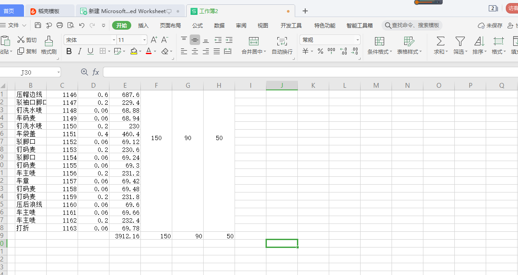This screenshot has height=275, width=518.
Task: Click the 未保存 cloud status button
Action: click(x=490, y=25)
